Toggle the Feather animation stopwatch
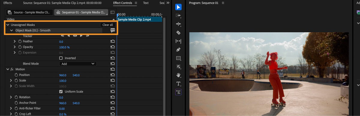360x116 pixels. pos(20,42)
